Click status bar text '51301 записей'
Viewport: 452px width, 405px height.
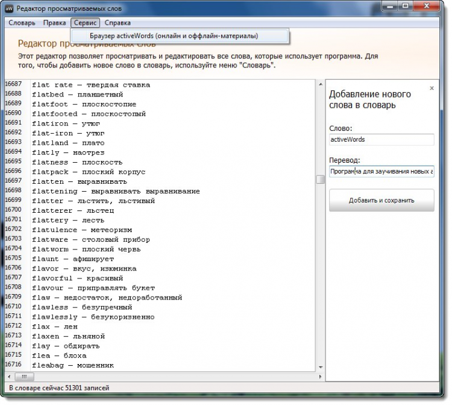(87, 388)
